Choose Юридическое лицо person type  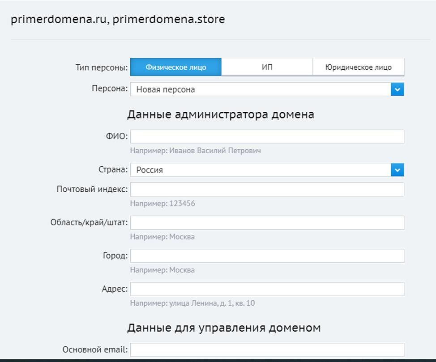point(358,67)
